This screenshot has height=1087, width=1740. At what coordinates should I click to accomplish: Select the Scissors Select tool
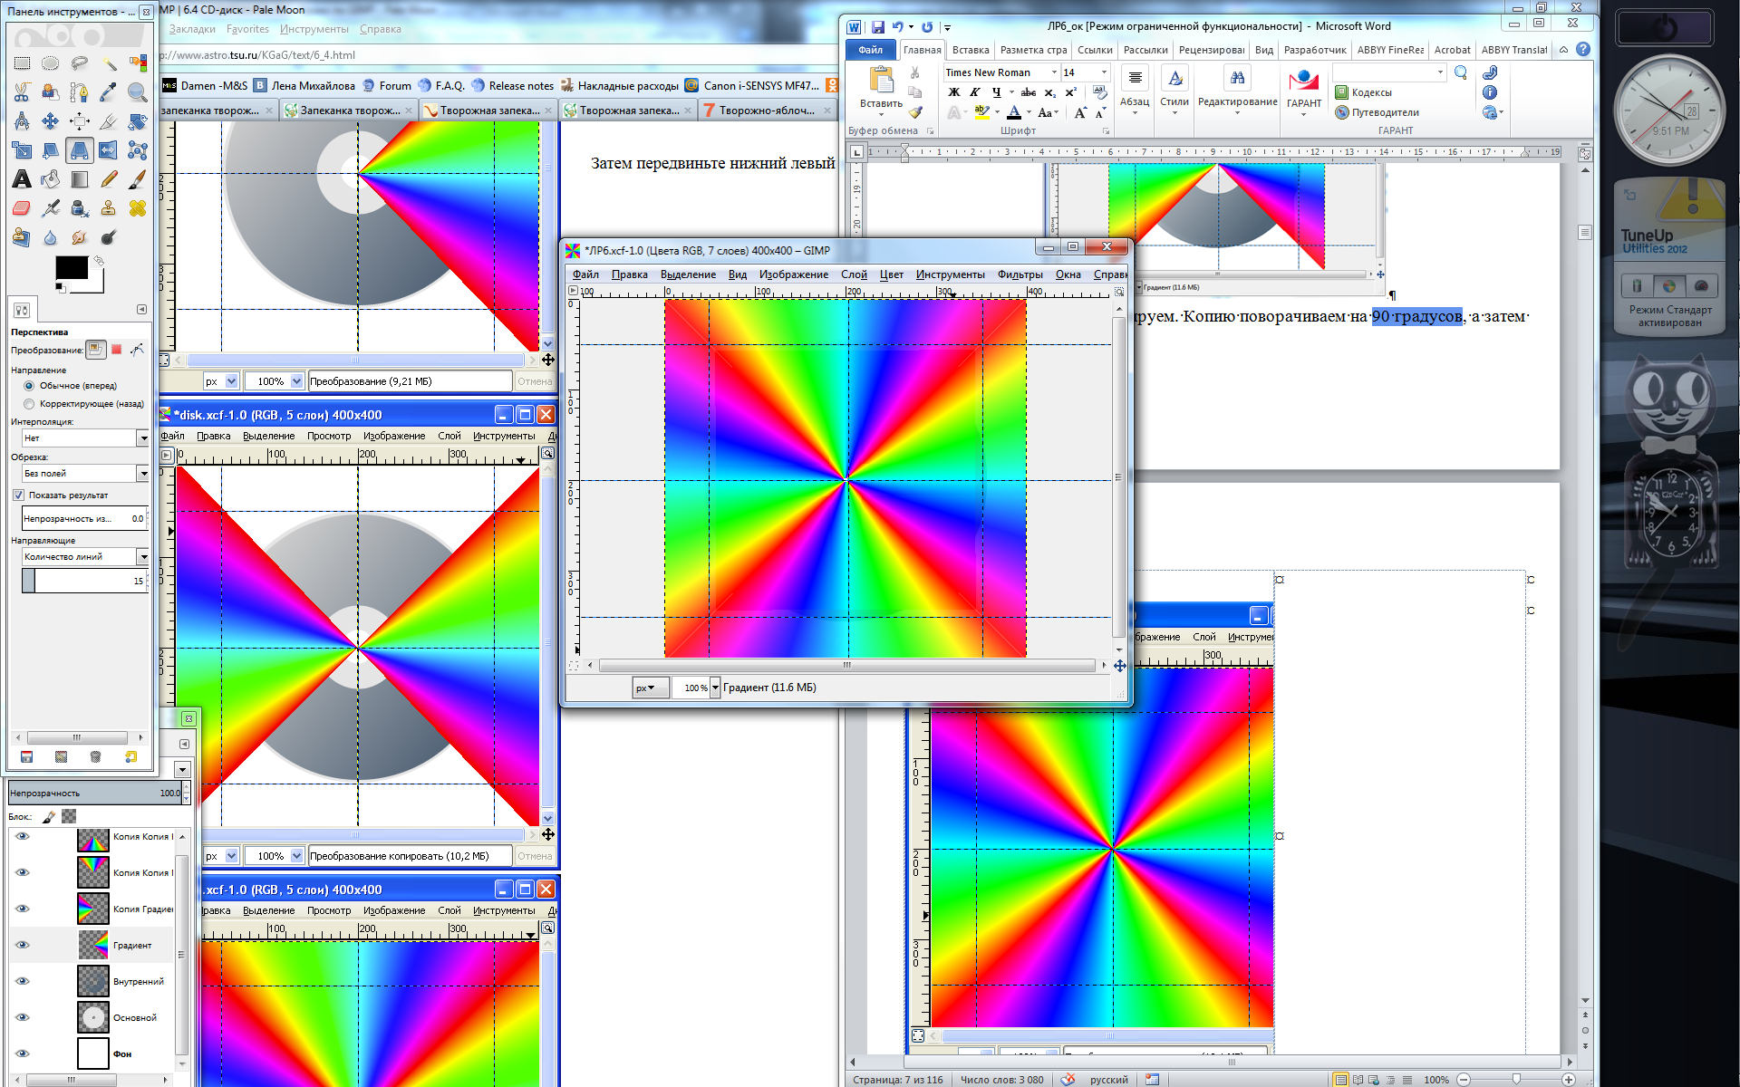(x=22, y=92)
